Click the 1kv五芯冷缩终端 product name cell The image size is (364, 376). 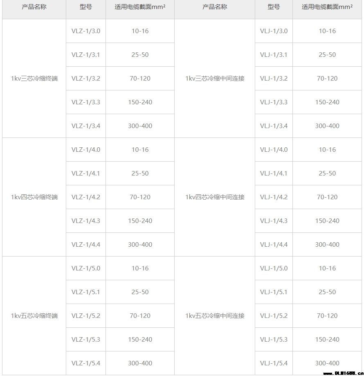[x=34, y=315]
